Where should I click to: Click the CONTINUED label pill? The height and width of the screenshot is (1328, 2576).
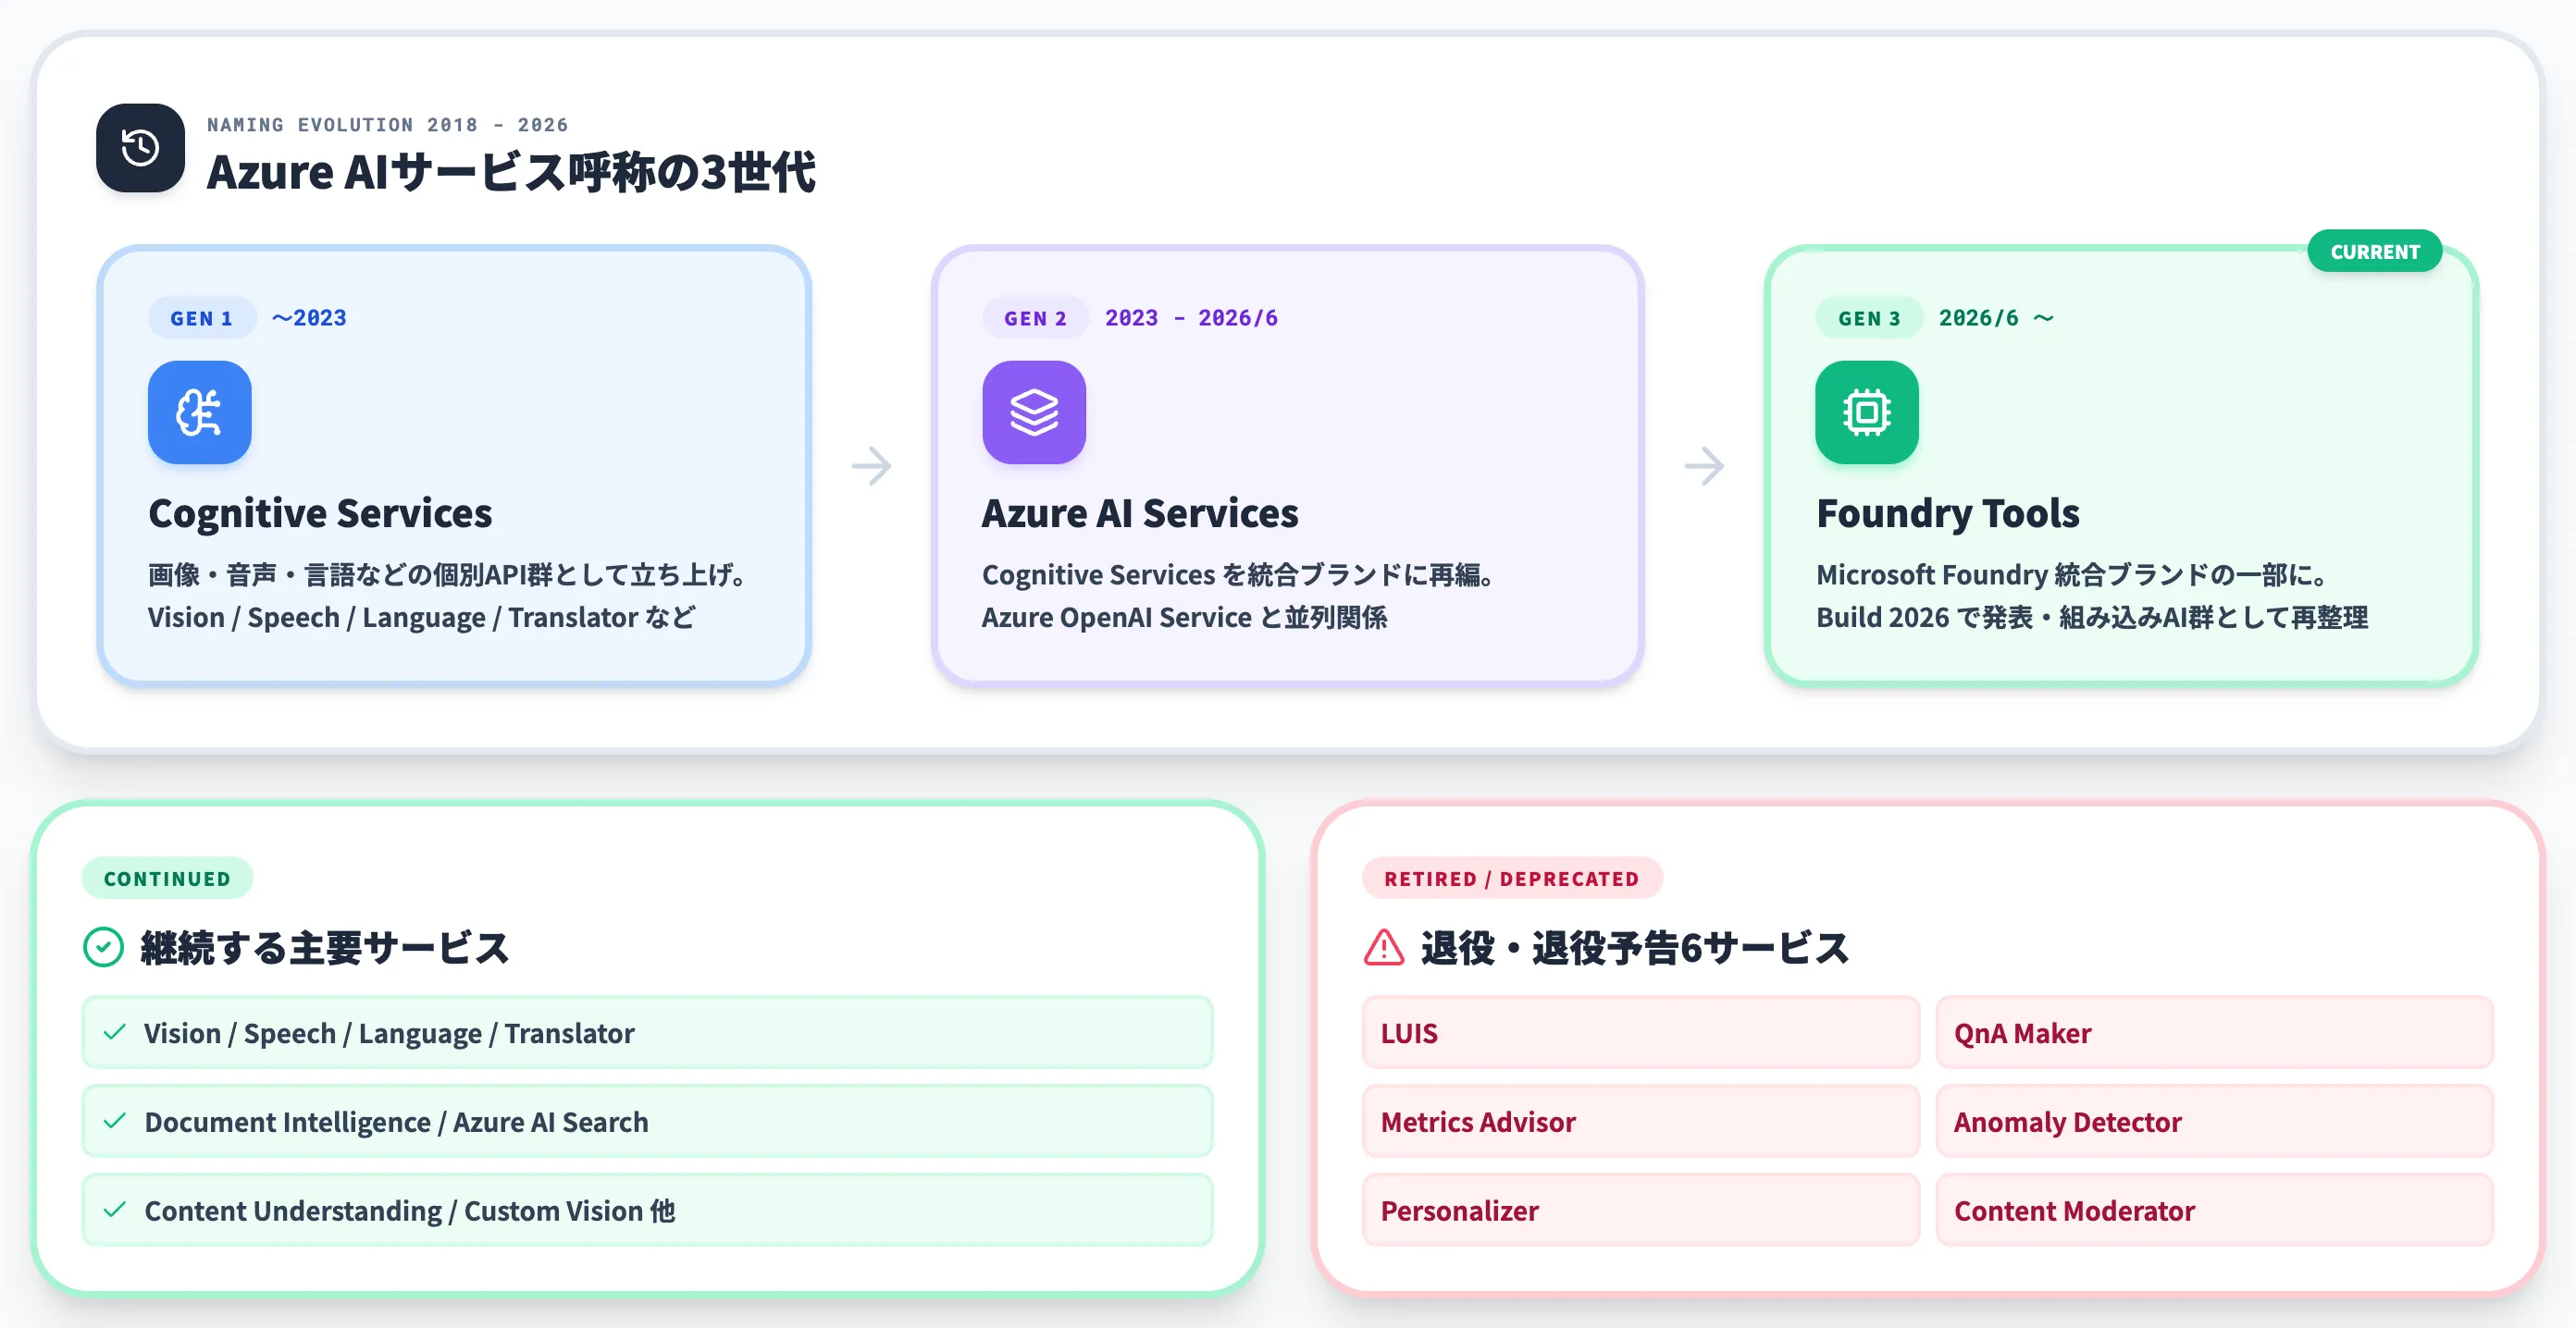point(167,879)
